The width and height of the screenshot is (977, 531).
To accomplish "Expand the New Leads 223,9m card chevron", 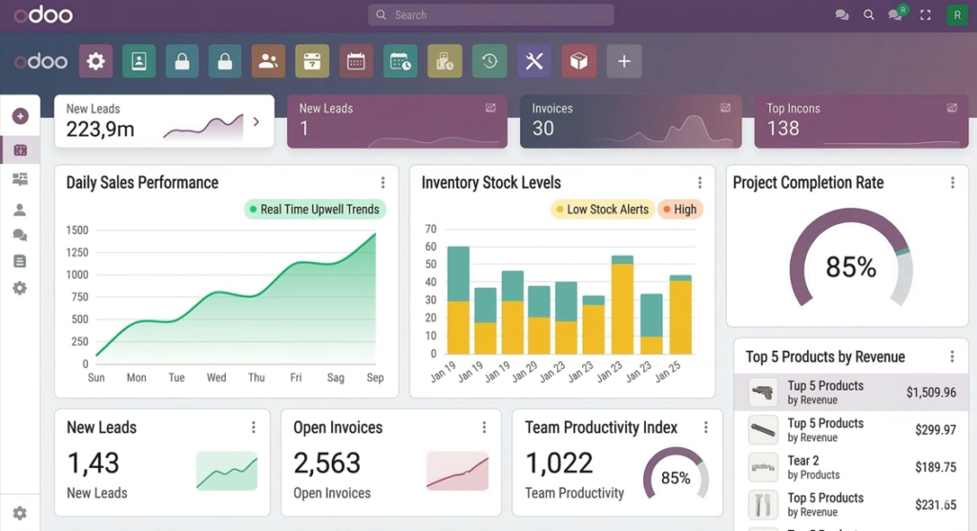I will [256, 122].
